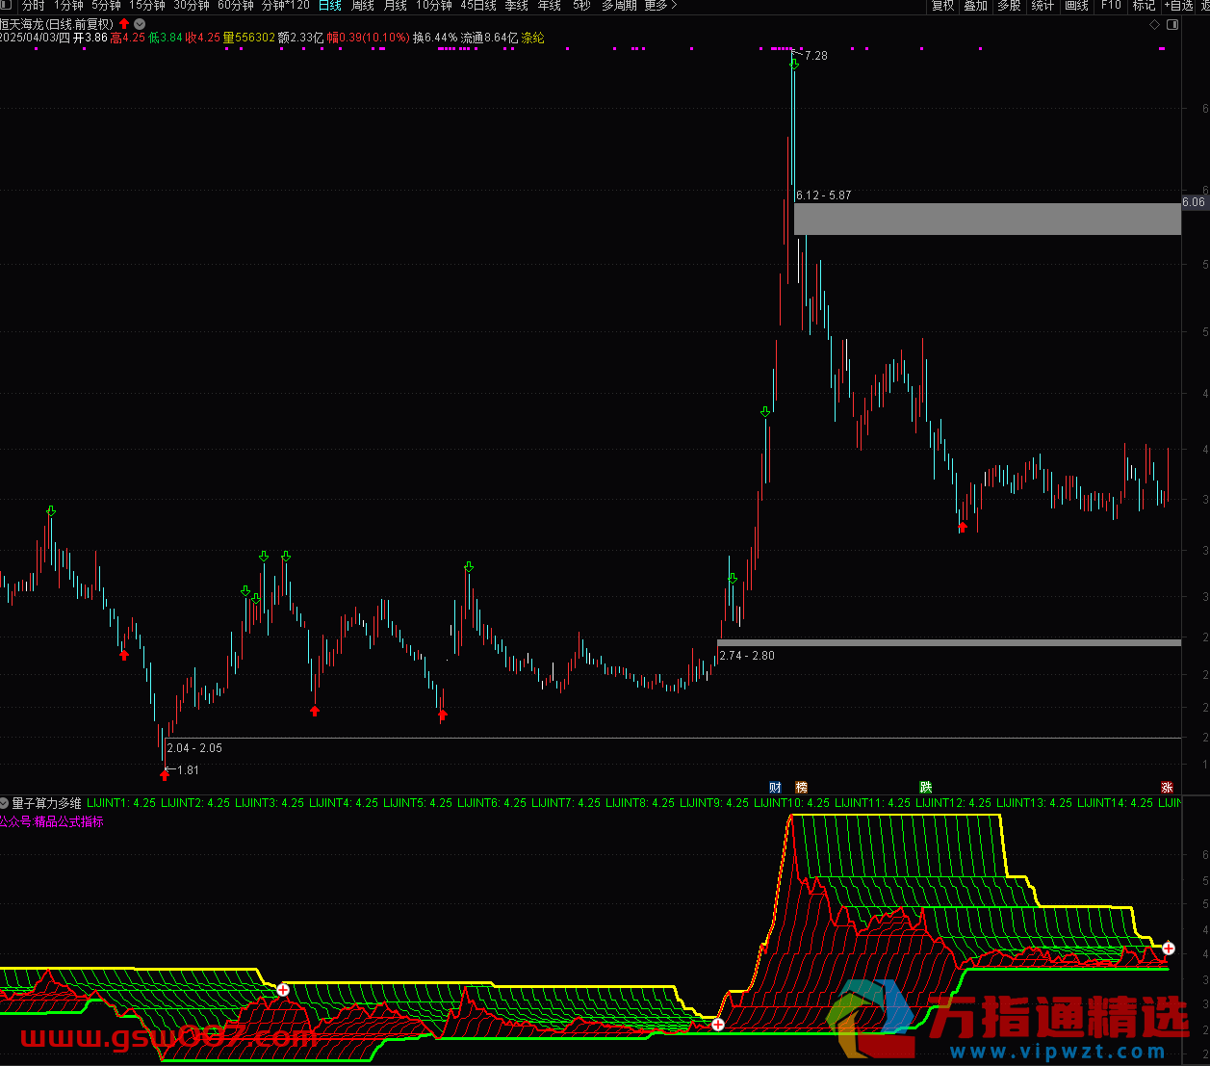The image size is (1210, 1066).
Task: Click the green 跌 event marker
Action: 925,788
